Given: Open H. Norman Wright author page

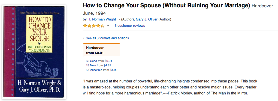Looking at the screenshot, I should (102, 19).
